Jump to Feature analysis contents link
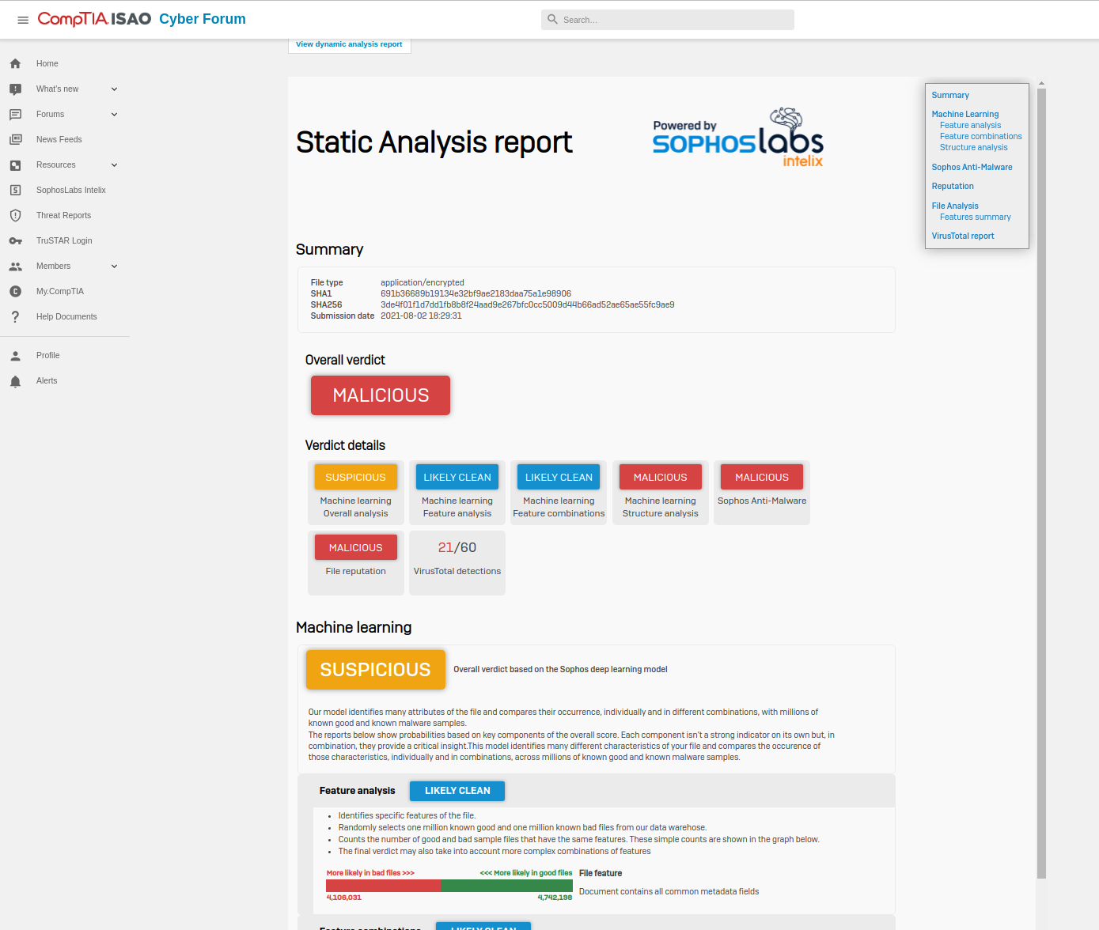The image size is (1099, 930). point(970,125)
